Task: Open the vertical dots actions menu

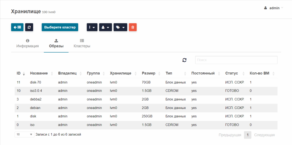Action: pos(92,27)
